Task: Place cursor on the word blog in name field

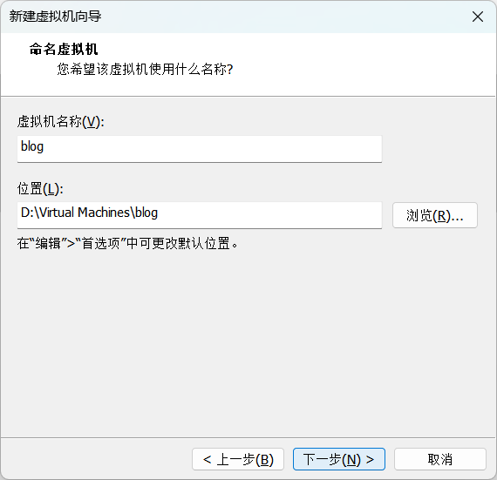Action: pyautogui.click(x=32, y=146)
